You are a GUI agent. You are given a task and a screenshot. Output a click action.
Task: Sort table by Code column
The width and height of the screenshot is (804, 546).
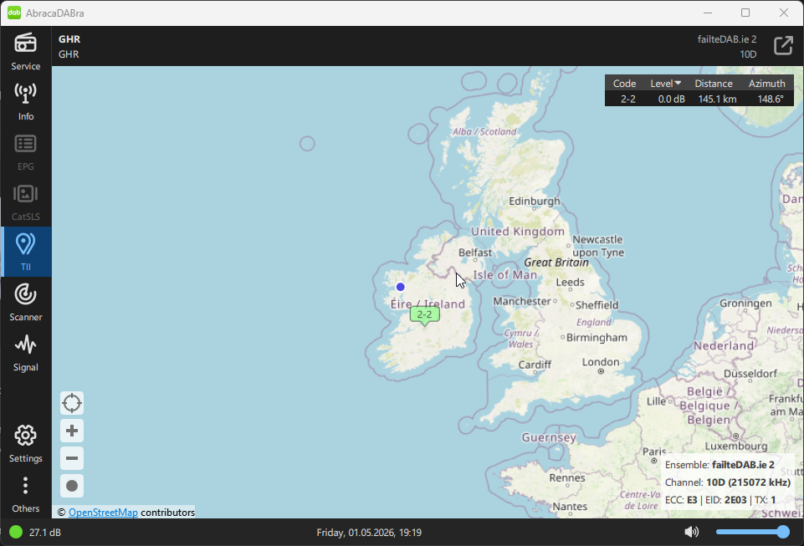pos(624,83)
